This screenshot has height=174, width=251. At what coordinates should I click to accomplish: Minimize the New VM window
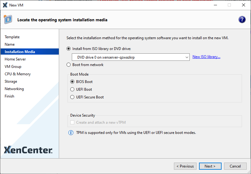click(x=215, y=5)
